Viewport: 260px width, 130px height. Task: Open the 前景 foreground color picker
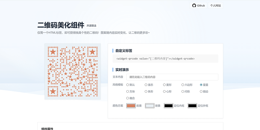pos(131,106)
